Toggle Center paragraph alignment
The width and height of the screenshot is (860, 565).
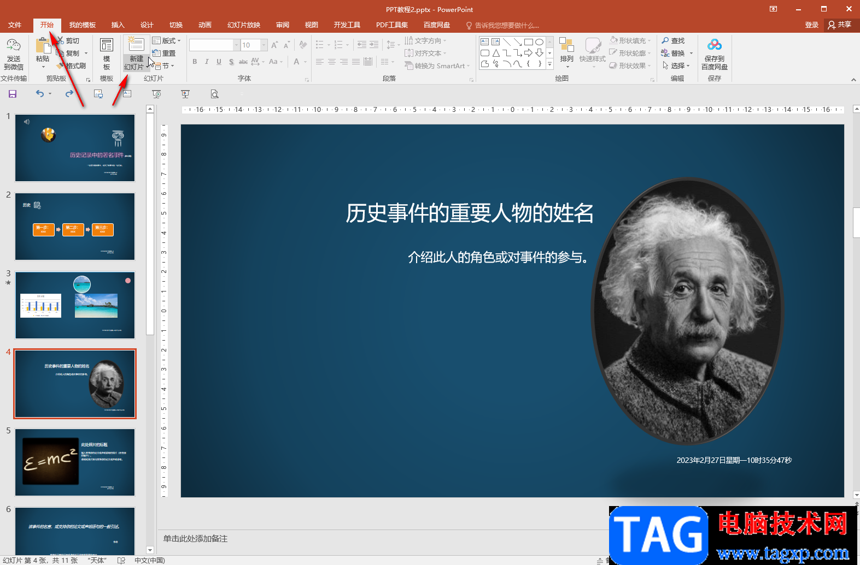point(332,62)
